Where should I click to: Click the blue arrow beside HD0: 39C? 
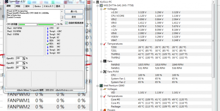click(x=48, y=41)
